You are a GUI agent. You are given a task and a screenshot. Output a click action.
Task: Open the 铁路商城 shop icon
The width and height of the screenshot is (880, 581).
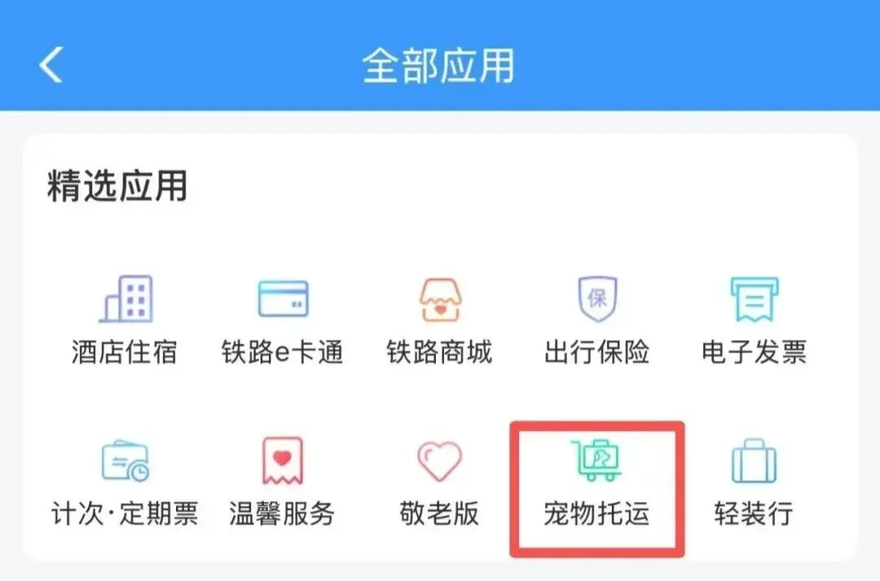click(x=440, y=300)
